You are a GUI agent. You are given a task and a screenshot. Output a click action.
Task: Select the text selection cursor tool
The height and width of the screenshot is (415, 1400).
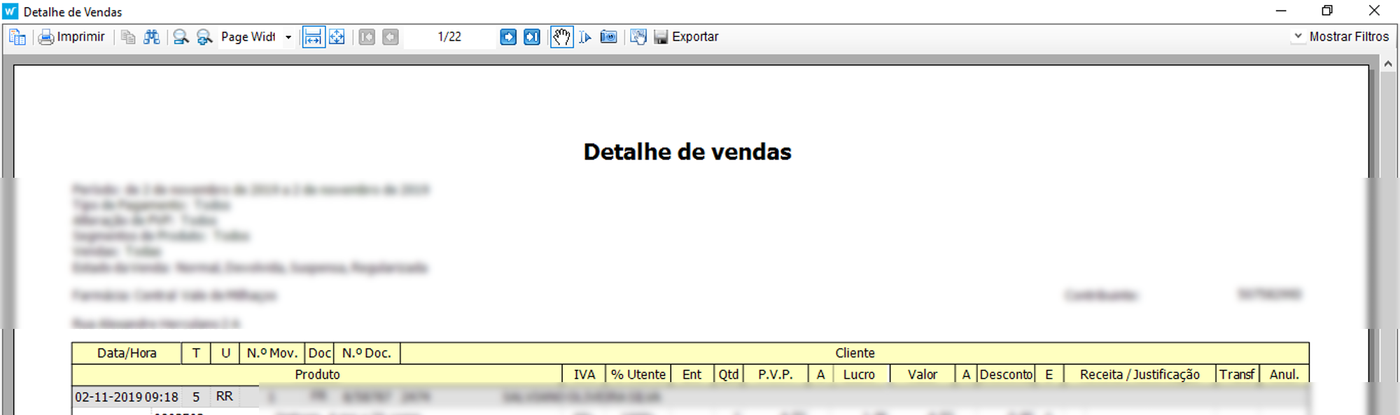point(585,37)
